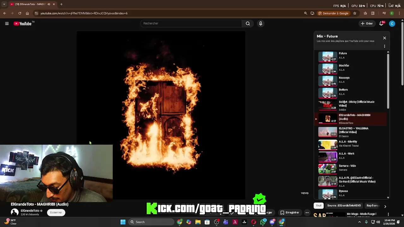The image size is (404, 227).
Task: Select the Rap français chip
Action: 373,206
